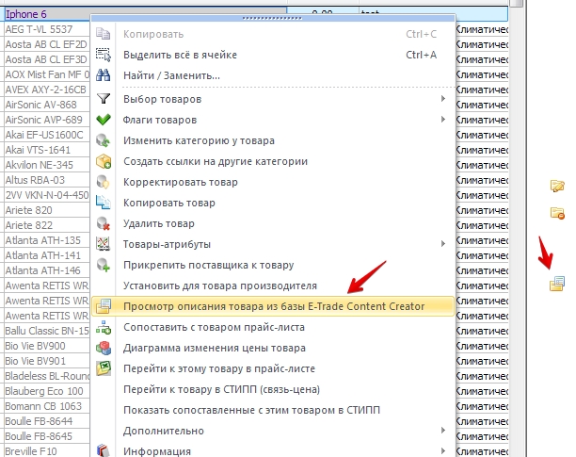The width and height of the screenshot is (576, 457).
Task: Click the E-Trade description view icon in menu
Action: [x=104, y=306]
